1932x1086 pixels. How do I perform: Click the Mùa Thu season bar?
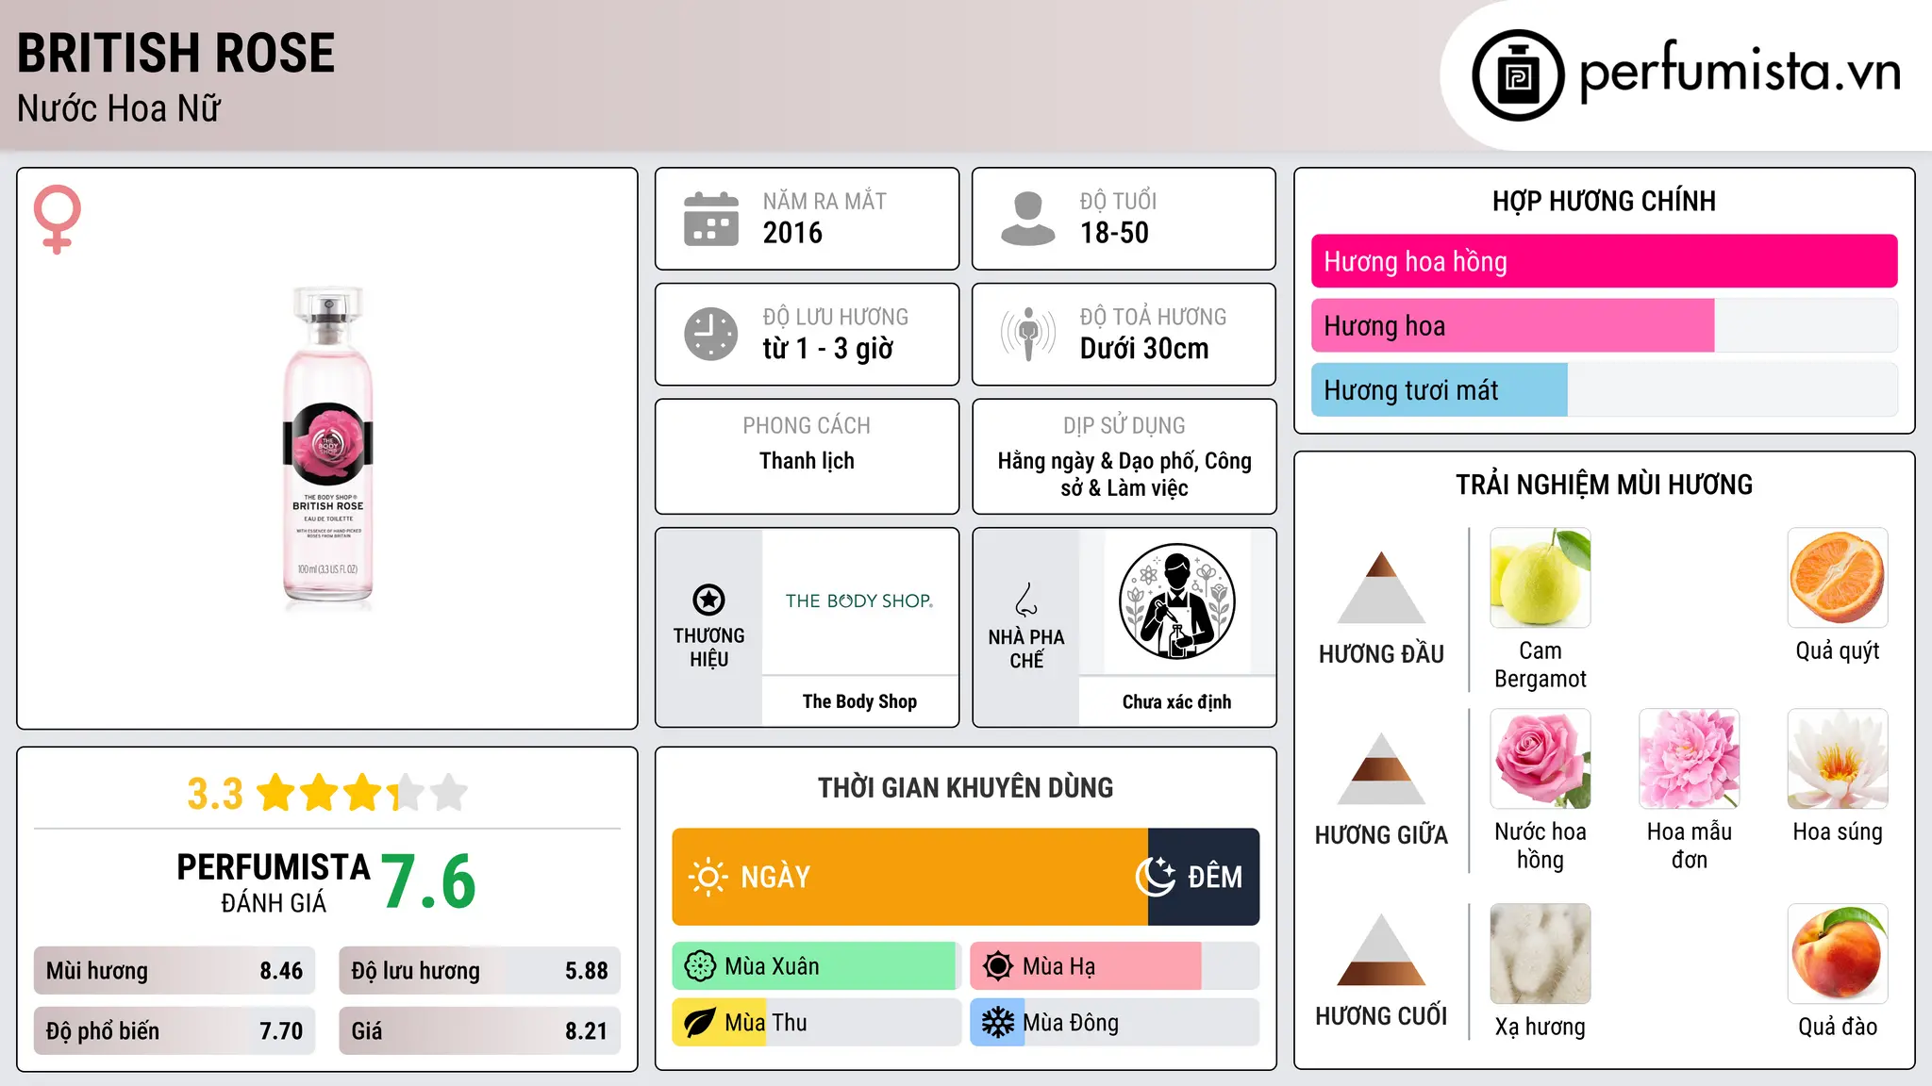tap(817, 1023)
